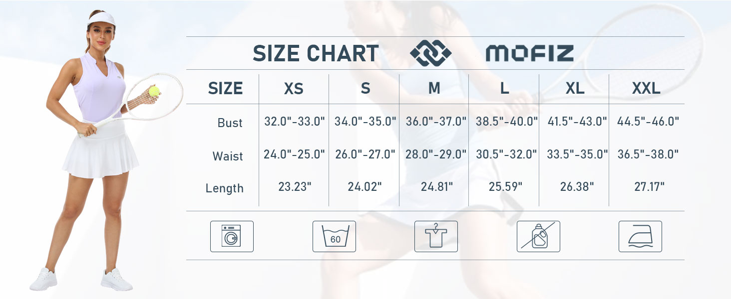Image resolution: width=731 pixels, height=299 pixels.
Task: Select the XS size column header
Action: (x=294, y=89)
